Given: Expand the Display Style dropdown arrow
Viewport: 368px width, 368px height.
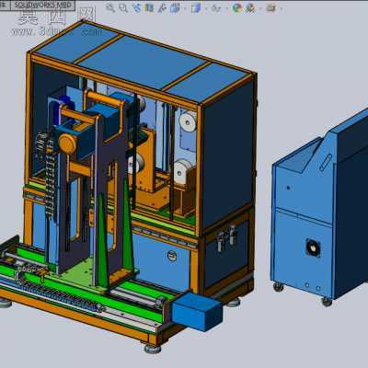Looking at the screenshot, I should [206, 8].
